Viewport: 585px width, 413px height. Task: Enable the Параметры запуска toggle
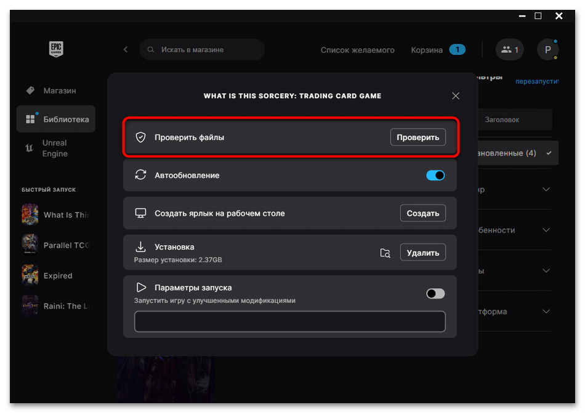(x=435, y=294)
